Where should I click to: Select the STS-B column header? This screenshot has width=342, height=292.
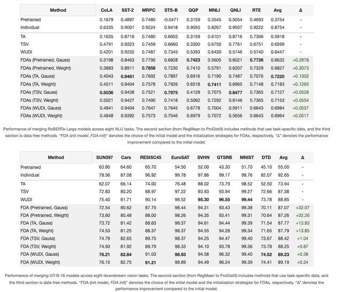click(171, 10)
